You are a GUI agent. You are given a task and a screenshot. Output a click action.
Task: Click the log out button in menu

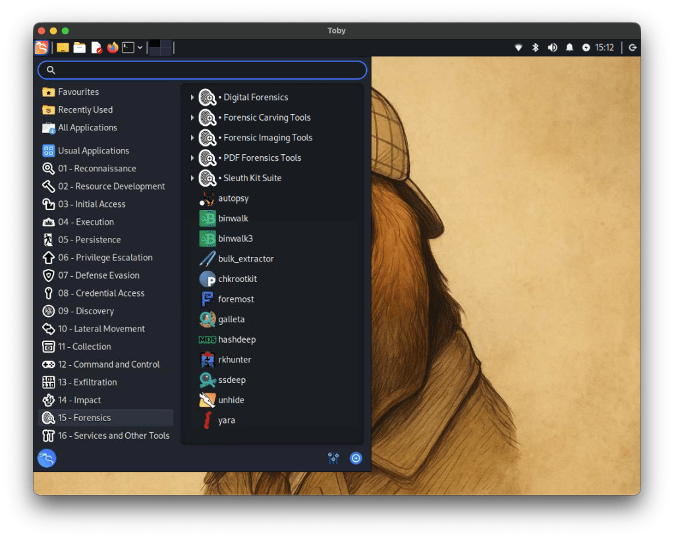pyautogui.click(x=356, y=458)
